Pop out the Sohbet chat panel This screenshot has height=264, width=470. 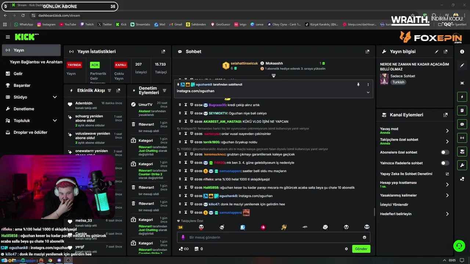pyautogui.click(x=367, y=52)
